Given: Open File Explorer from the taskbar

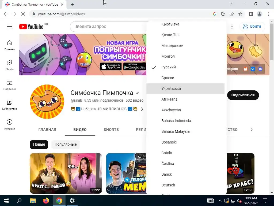Looking at the screenshot, I should coord(33,201).
